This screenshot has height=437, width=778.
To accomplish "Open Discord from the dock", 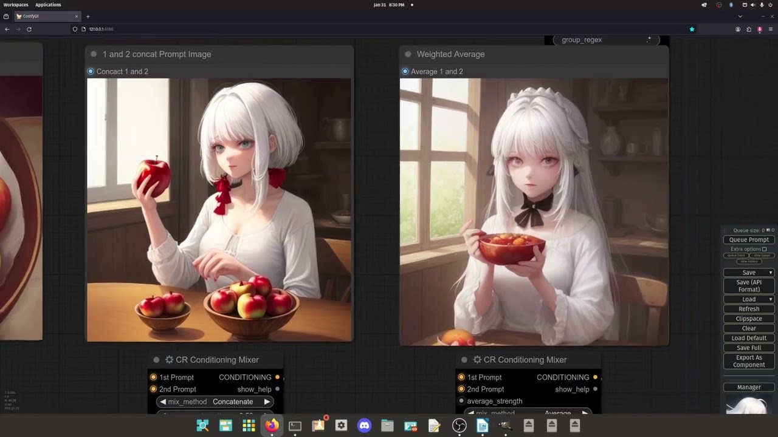I will (364, 425).
